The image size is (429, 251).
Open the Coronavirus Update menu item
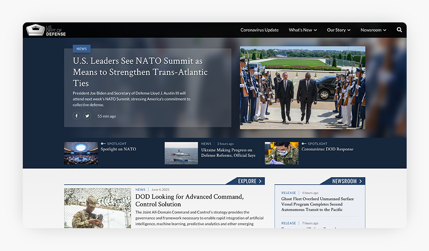tap(259, 30)
